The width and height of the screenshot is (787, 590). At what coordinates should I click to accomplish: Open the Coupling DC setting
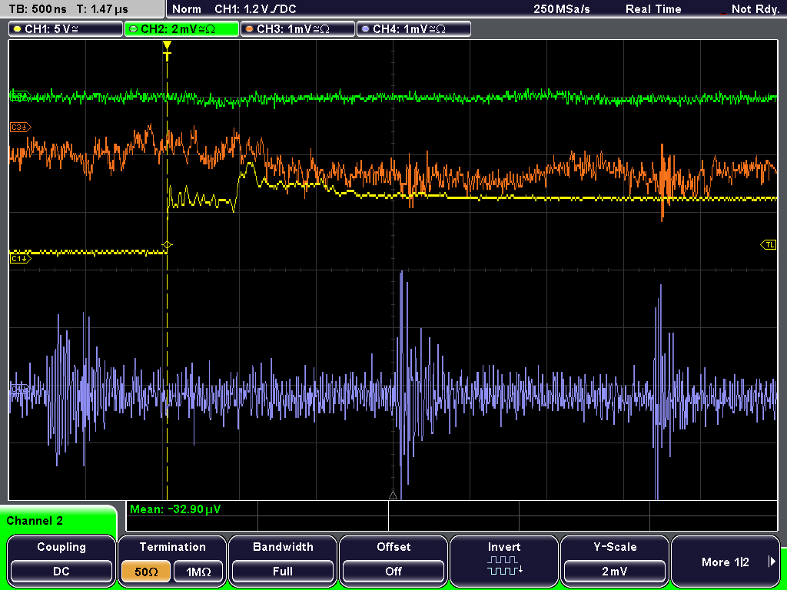[61, 561]
